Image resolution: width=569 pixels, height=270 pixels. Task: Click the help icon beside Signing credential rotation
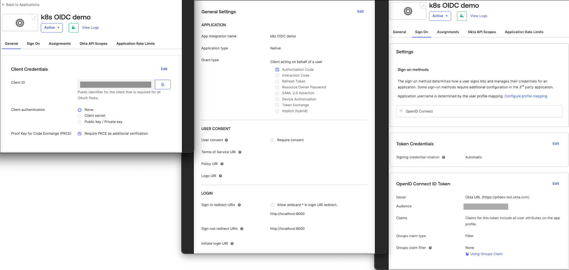tap(443, 158)
